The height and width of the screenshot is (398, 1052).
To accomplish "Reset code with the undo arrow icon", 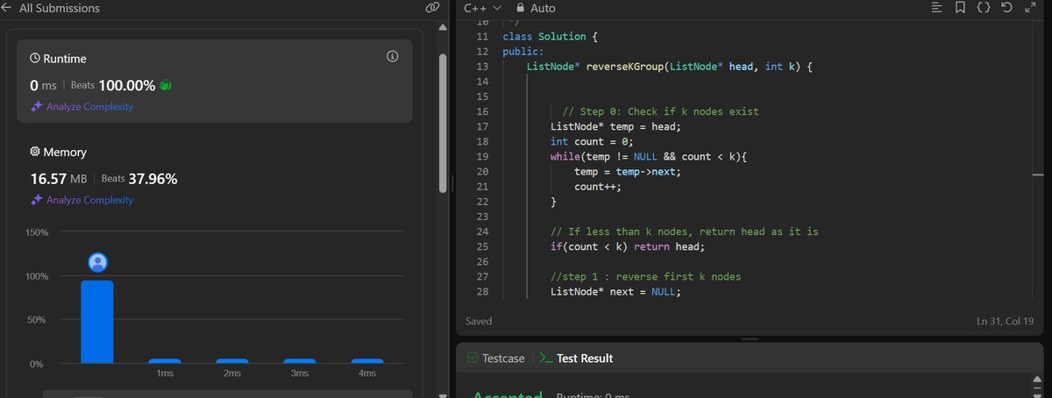I will click(x=1006, y=8).
